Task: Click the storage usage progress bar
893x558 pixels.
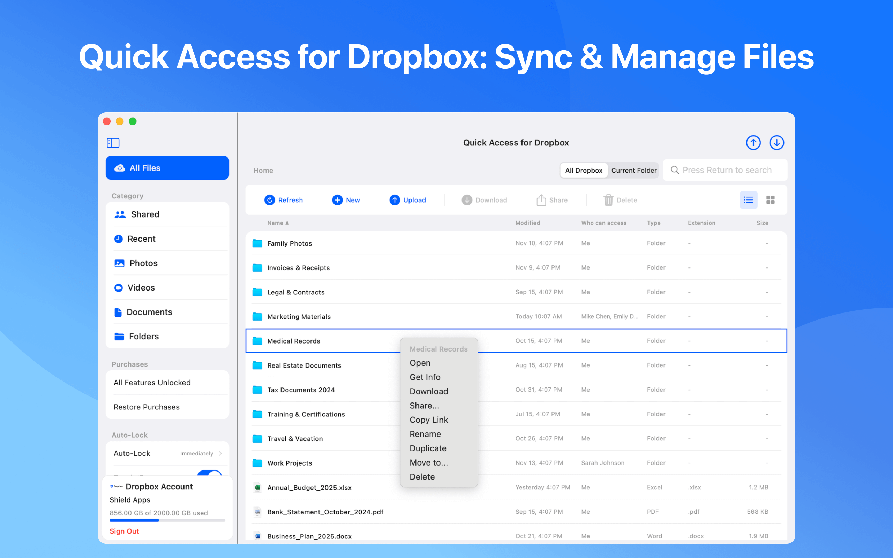Action: point(167,520)
